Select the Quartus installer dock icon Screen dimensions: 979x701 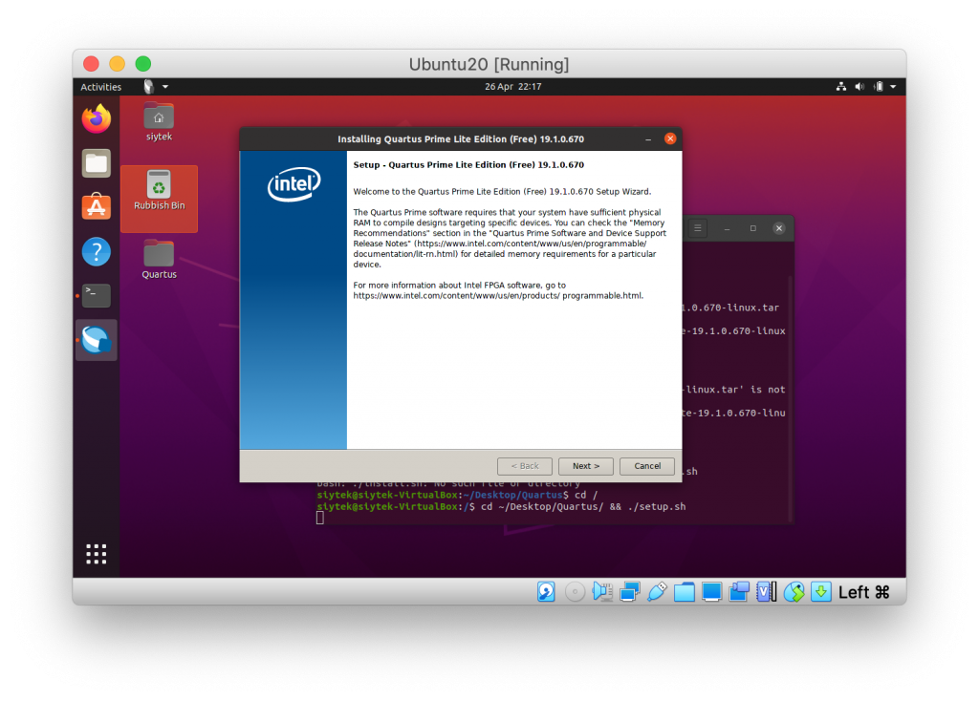[x=97, y=340]
